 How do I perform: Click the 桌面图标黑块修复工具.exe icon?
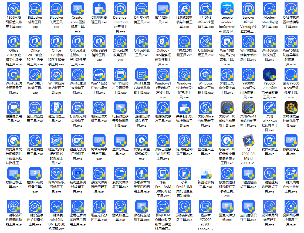pyautogui.click(x=291, y=207)
